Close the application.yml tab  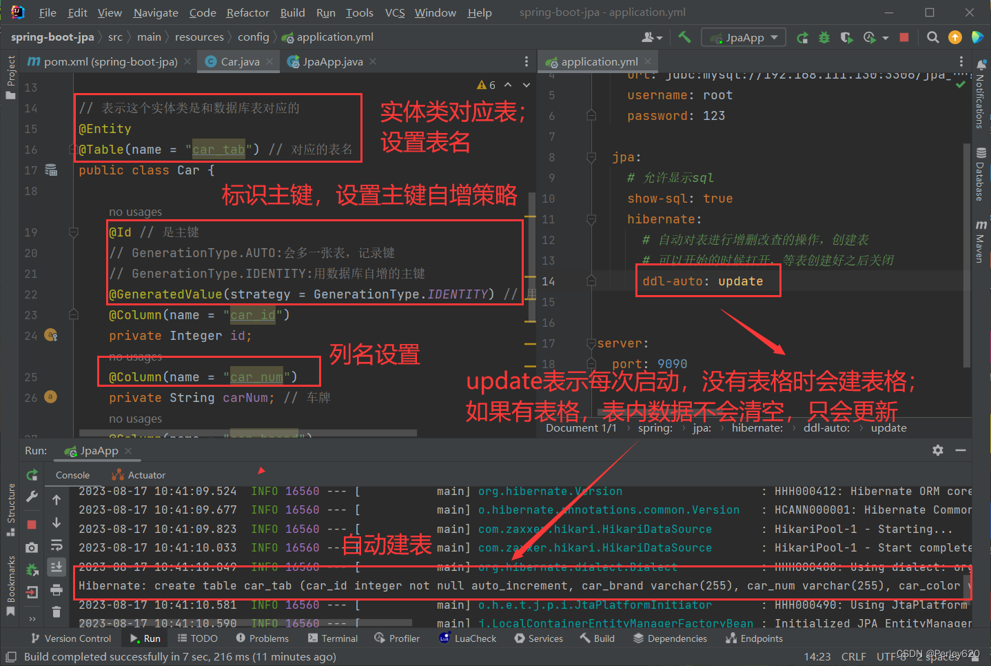(x=648, y=61)
